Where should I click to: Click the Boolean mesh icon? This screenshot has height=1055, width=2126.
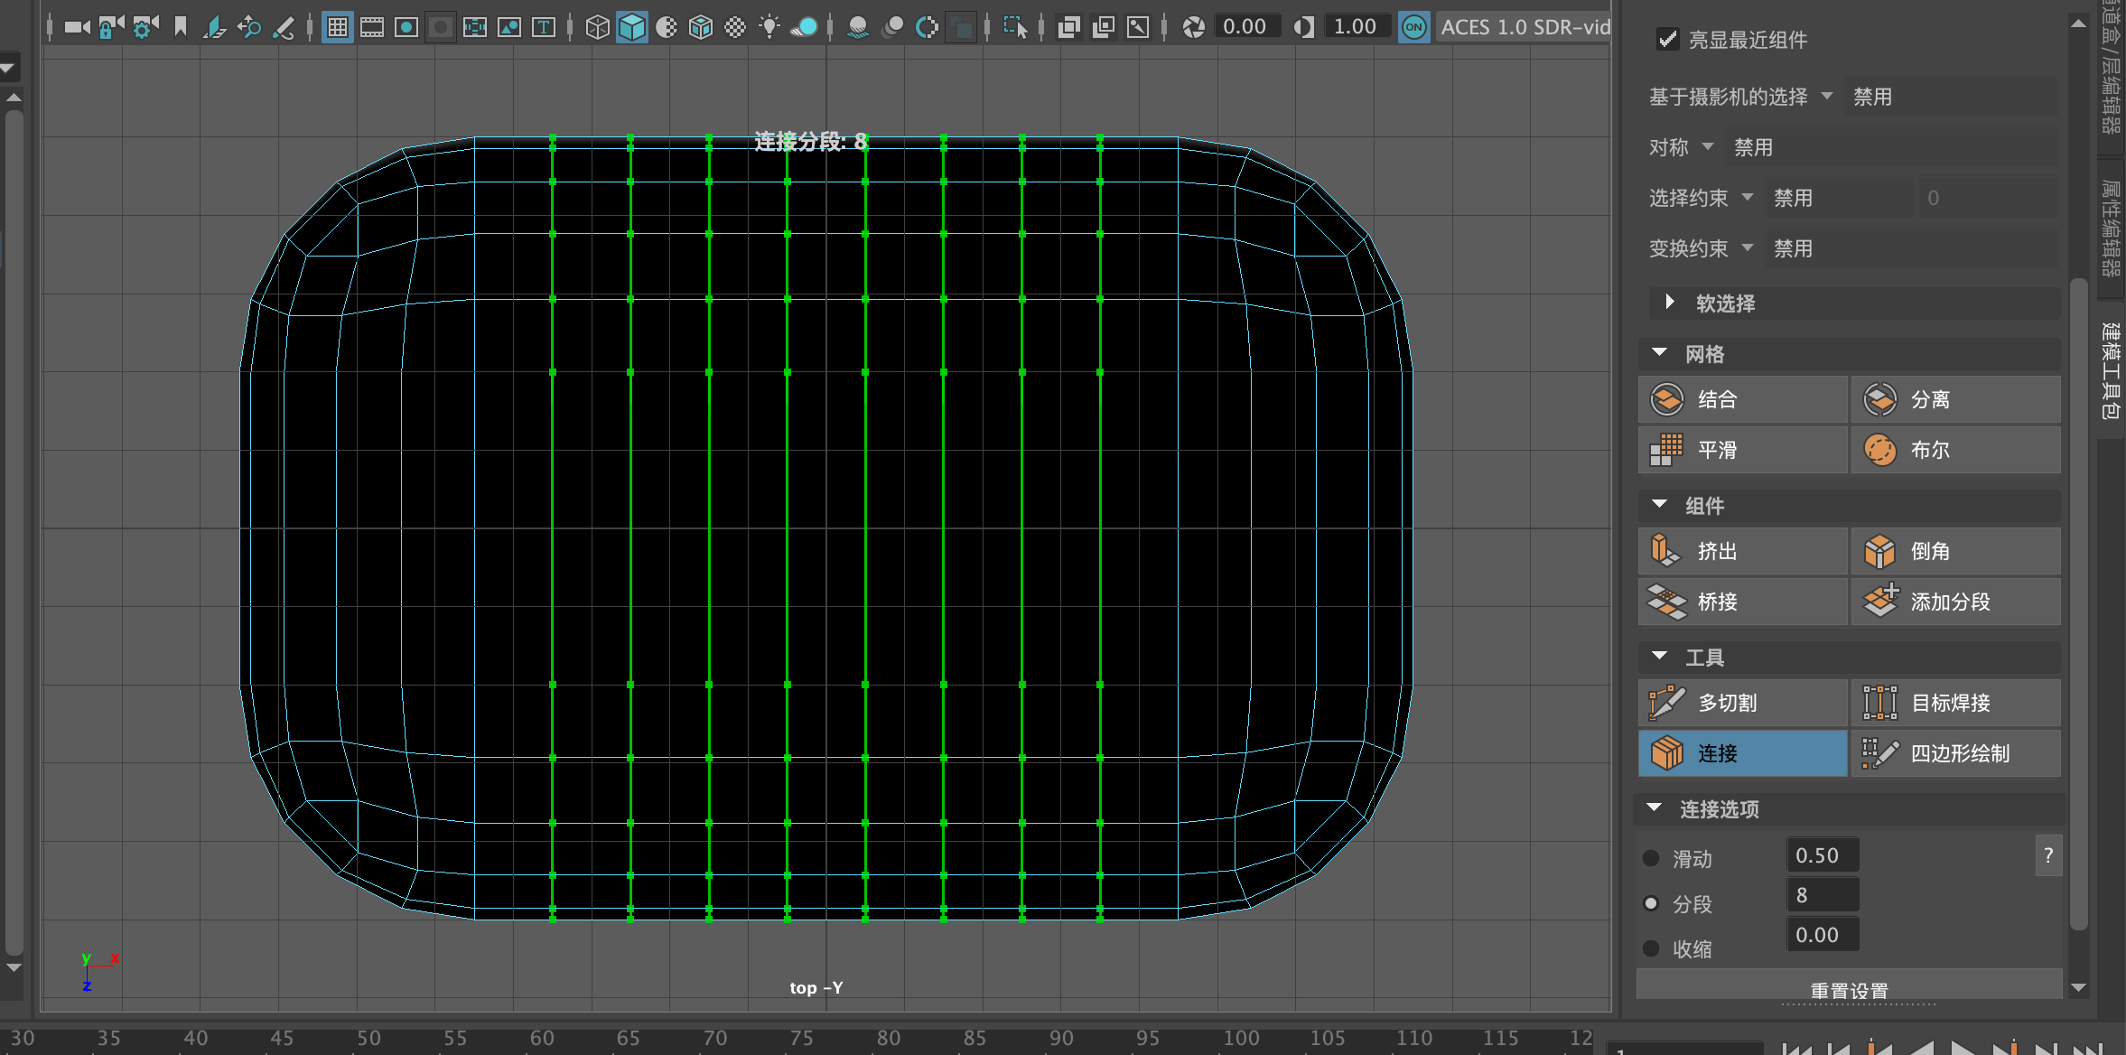1880,450
